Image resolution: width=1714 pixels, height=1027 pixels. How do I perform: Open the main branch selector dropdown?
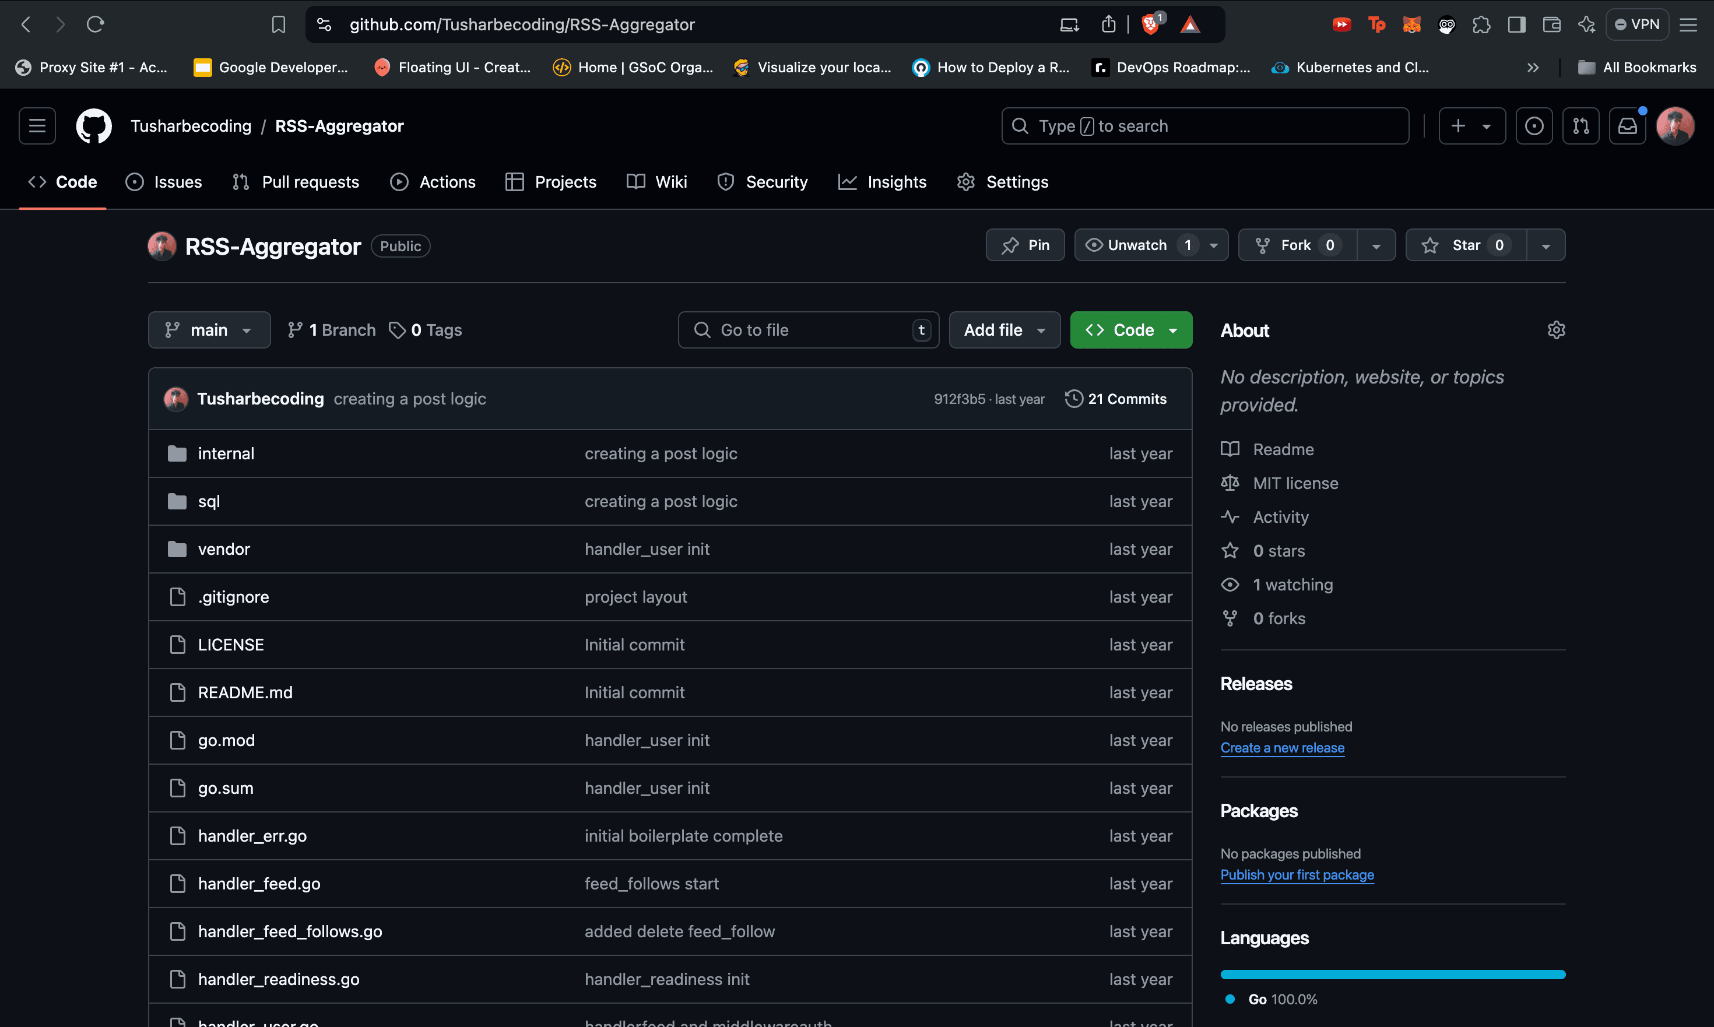click(208, 329)
